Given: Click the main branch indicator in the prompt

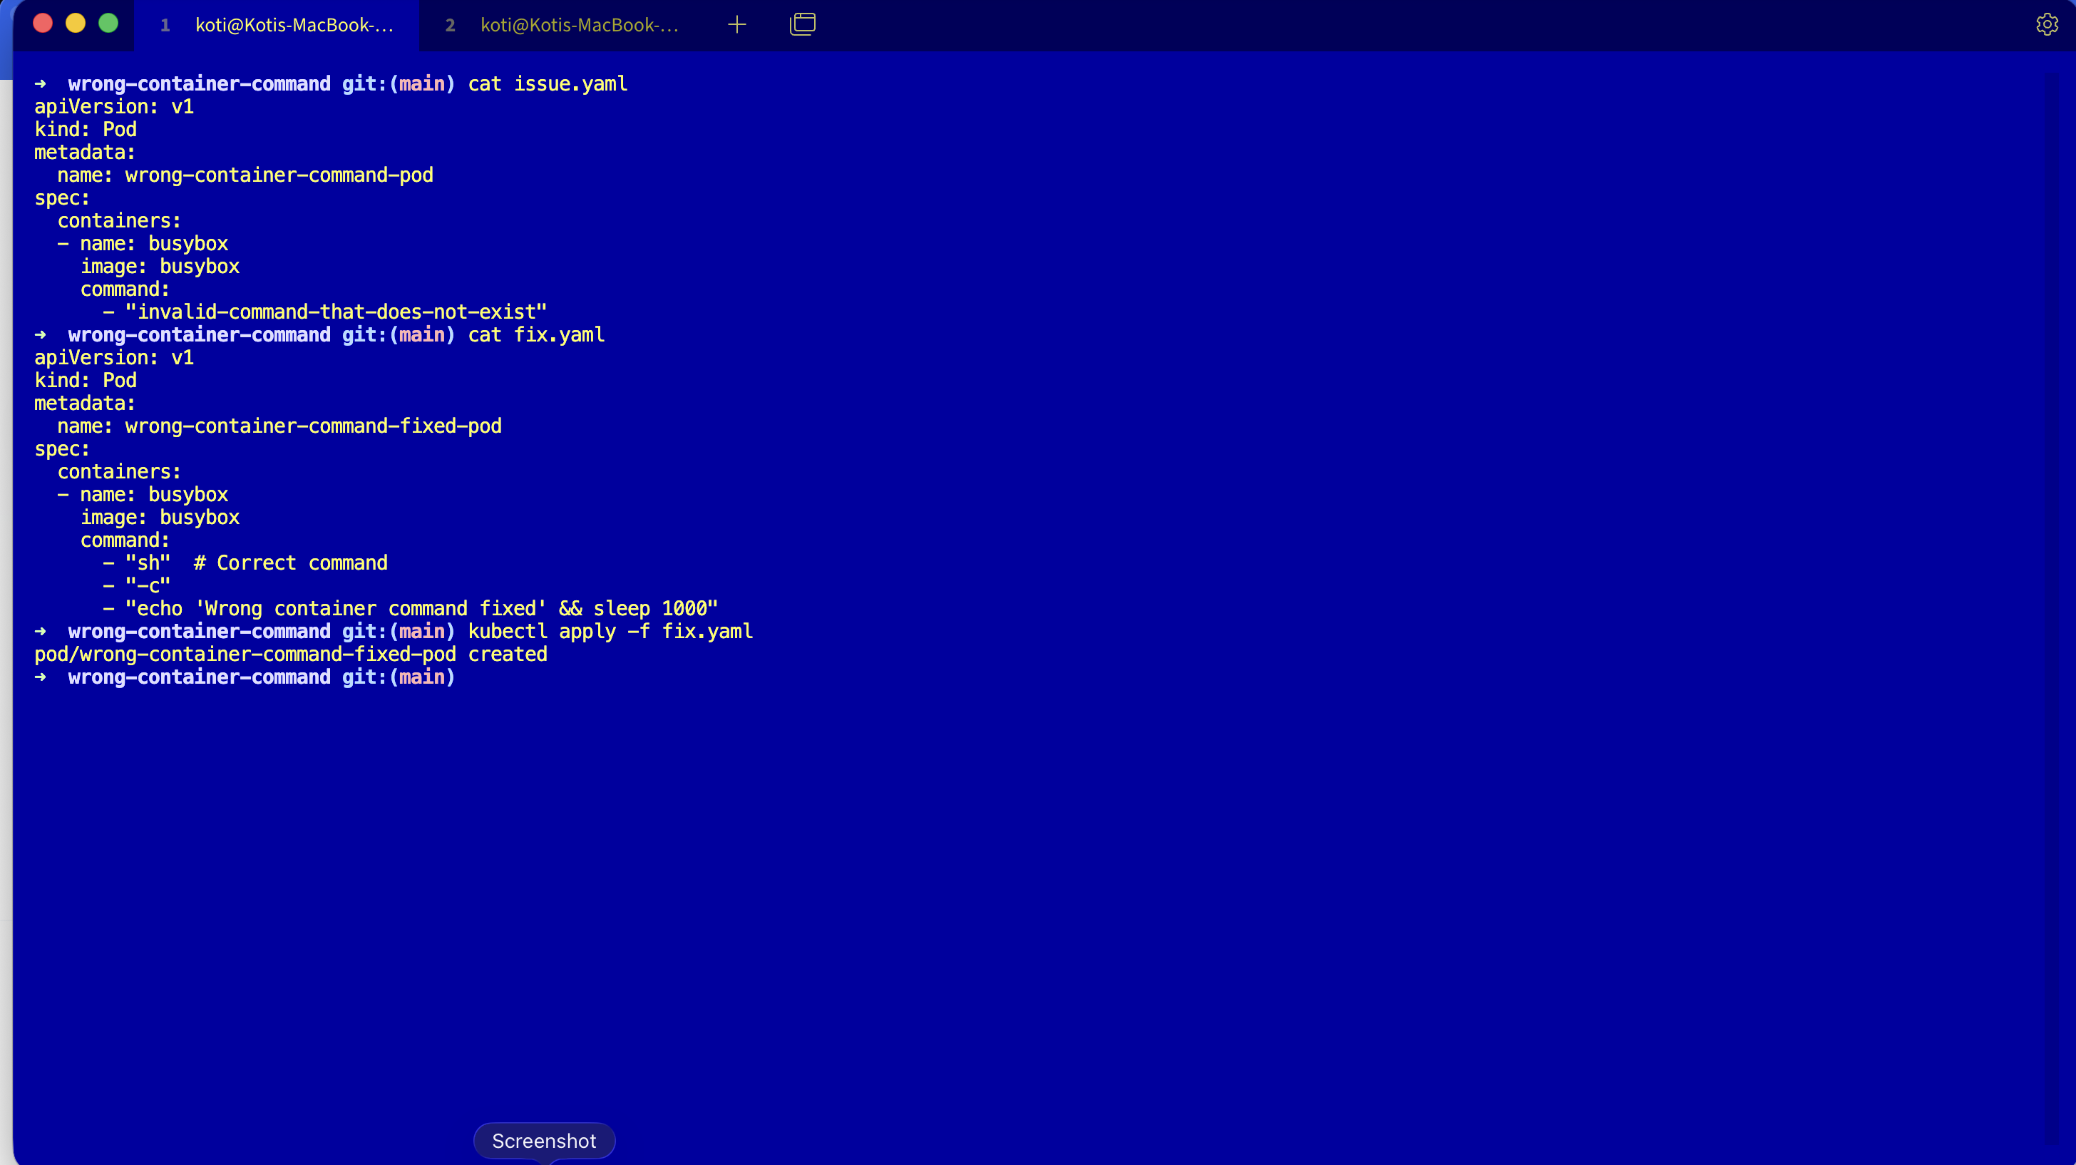Looking at the screenshot, I should 422,677.
